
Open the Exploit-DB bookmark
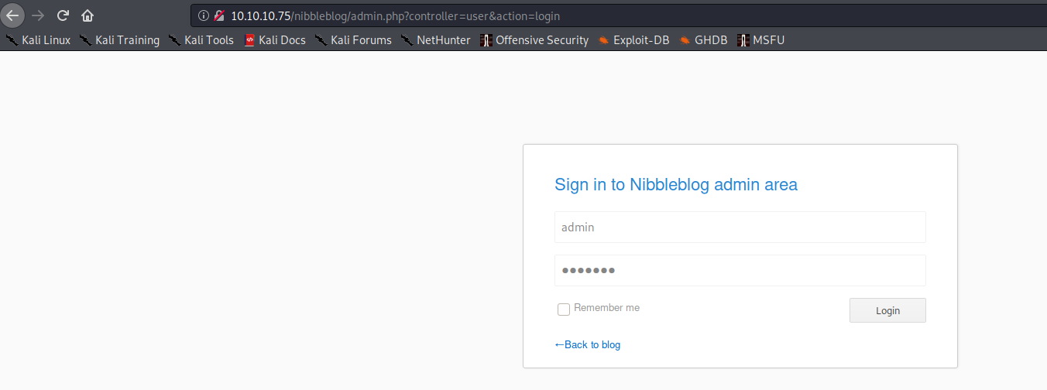pos(633,40)
